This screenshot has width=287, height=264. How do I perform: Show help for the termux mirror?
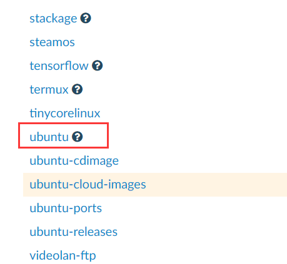click(x=78, y=89)
